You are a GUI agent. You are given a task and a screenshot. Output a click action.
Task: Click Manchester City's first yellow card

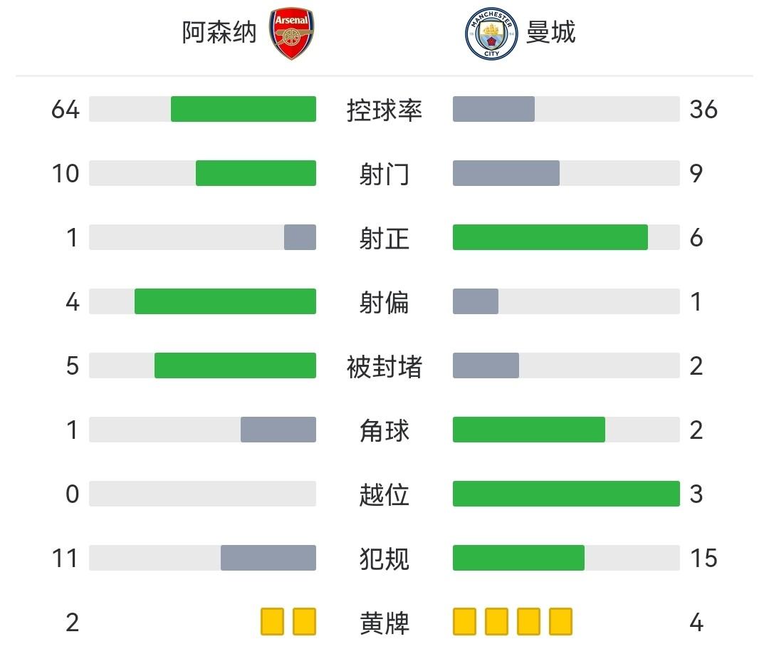(x=464, y=621)
